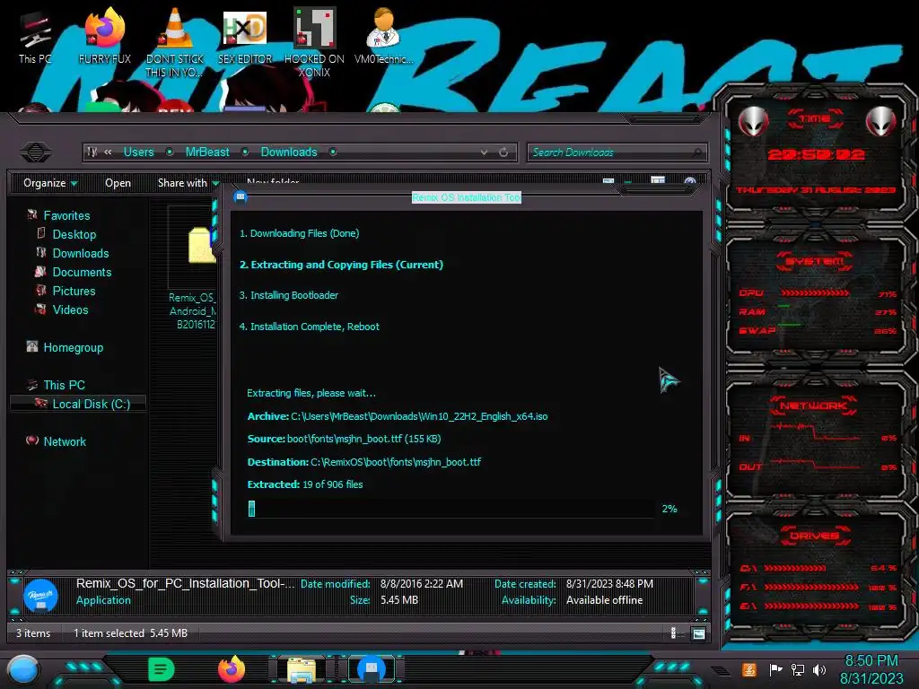Select Local Disk (C:) in navigation pane
The width and height of the screenshot is (919, 689).
pos(79,404)
